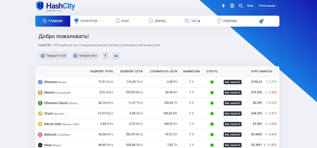This screenshot has height=148, width=317.
Task: Click the Monero coin icon
Action: 40,93
